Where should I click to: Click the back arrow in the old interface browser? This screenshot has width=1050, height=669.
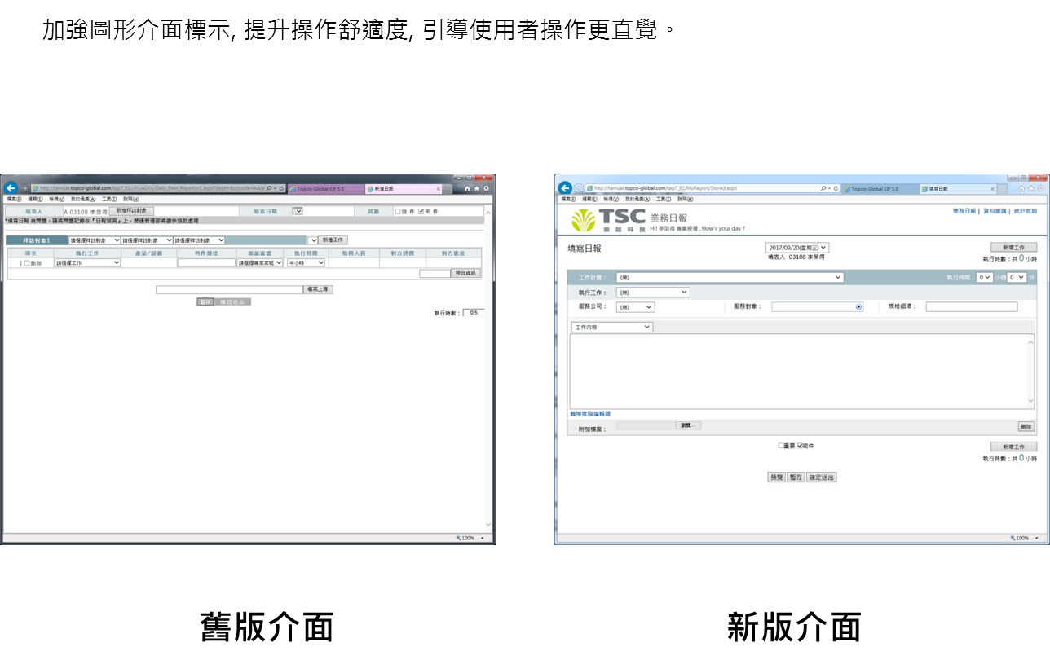[x=11, y=188]
